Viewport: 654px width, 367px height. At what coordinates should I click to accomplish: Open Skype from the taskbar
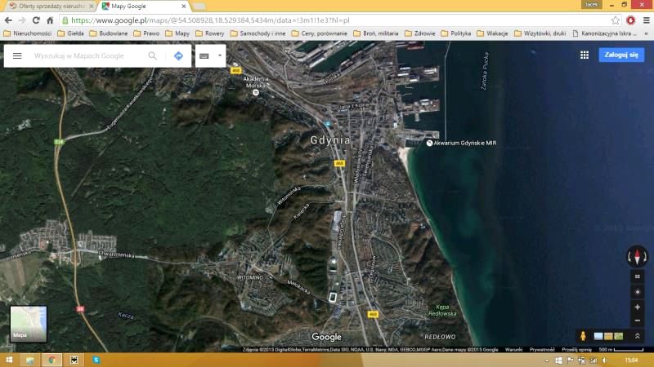tap(96, 360)
